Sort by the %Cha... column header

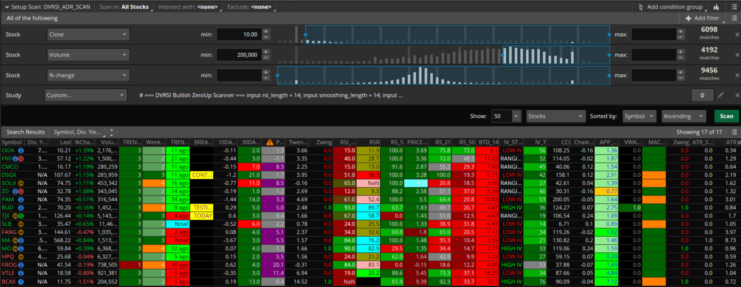84,142
